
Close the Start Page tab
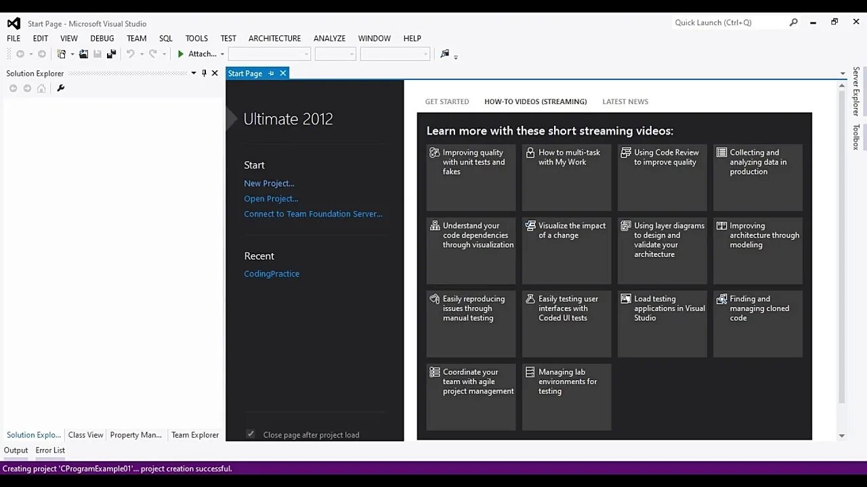[x=283, y=73]
